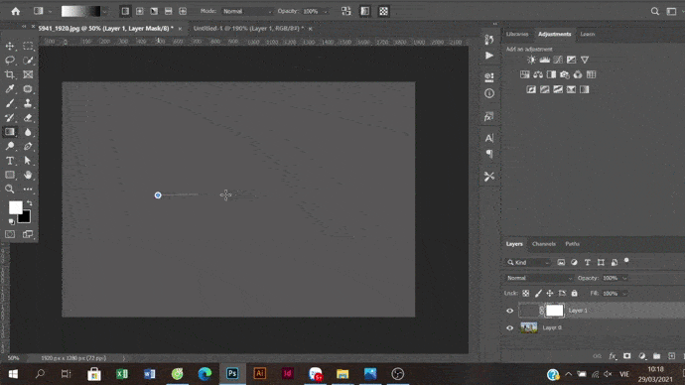
Task: Open the Libraries panel tab
Action: pyautogui.click(x=517, y=34)
